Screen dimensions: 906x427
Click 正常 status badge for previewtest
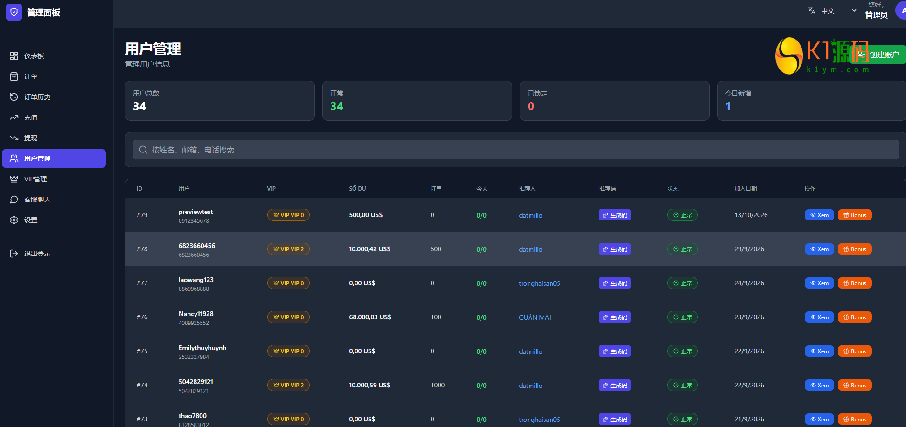683,215
